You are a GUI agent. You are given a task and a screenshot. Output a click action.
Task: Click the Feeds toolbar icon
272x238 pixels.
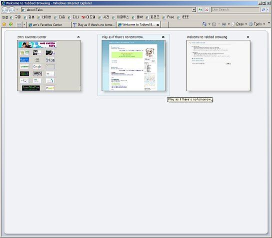(214, 24)
